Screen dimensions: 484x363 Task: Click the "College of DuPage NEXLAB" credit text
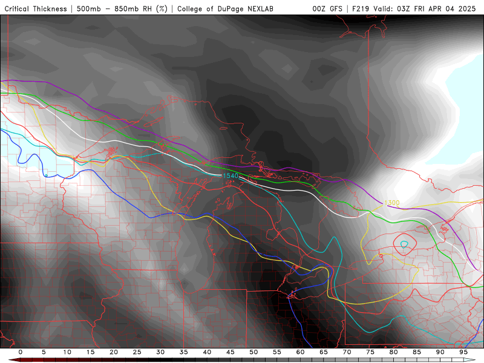pos(225,9)
